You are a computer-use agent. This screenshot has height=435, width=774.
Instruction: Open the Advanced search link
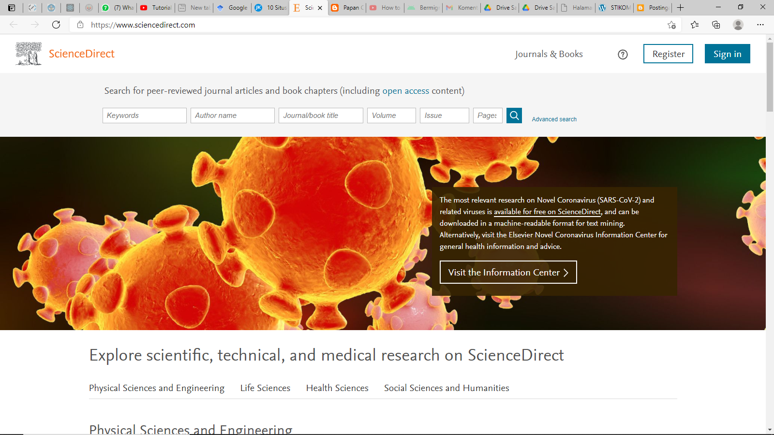[554, 119]
